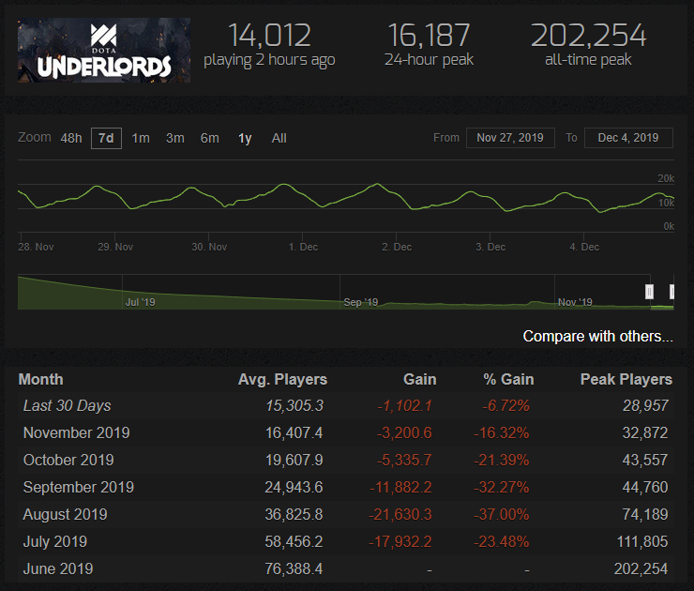Click the 16,187 24-hour peak value
Viewport: 694px width, 591px height.
coord(429,36)
